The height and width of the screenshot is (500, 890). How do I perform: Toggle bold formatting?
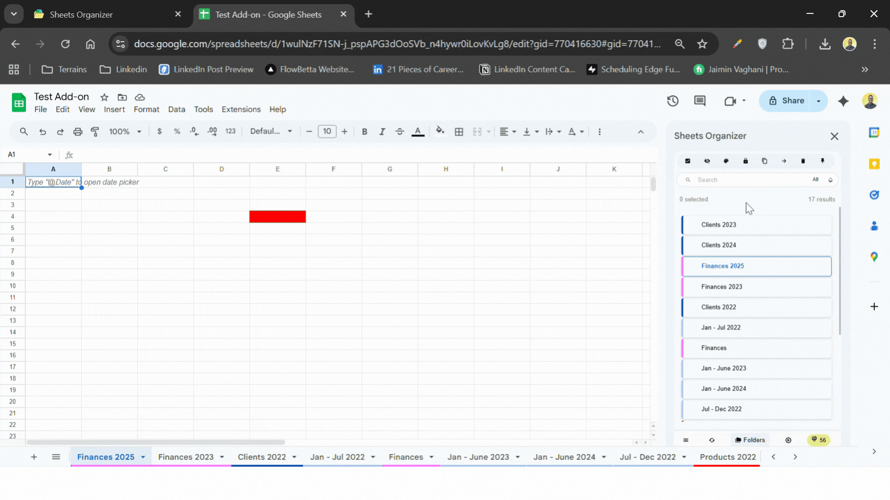point(364,131)
